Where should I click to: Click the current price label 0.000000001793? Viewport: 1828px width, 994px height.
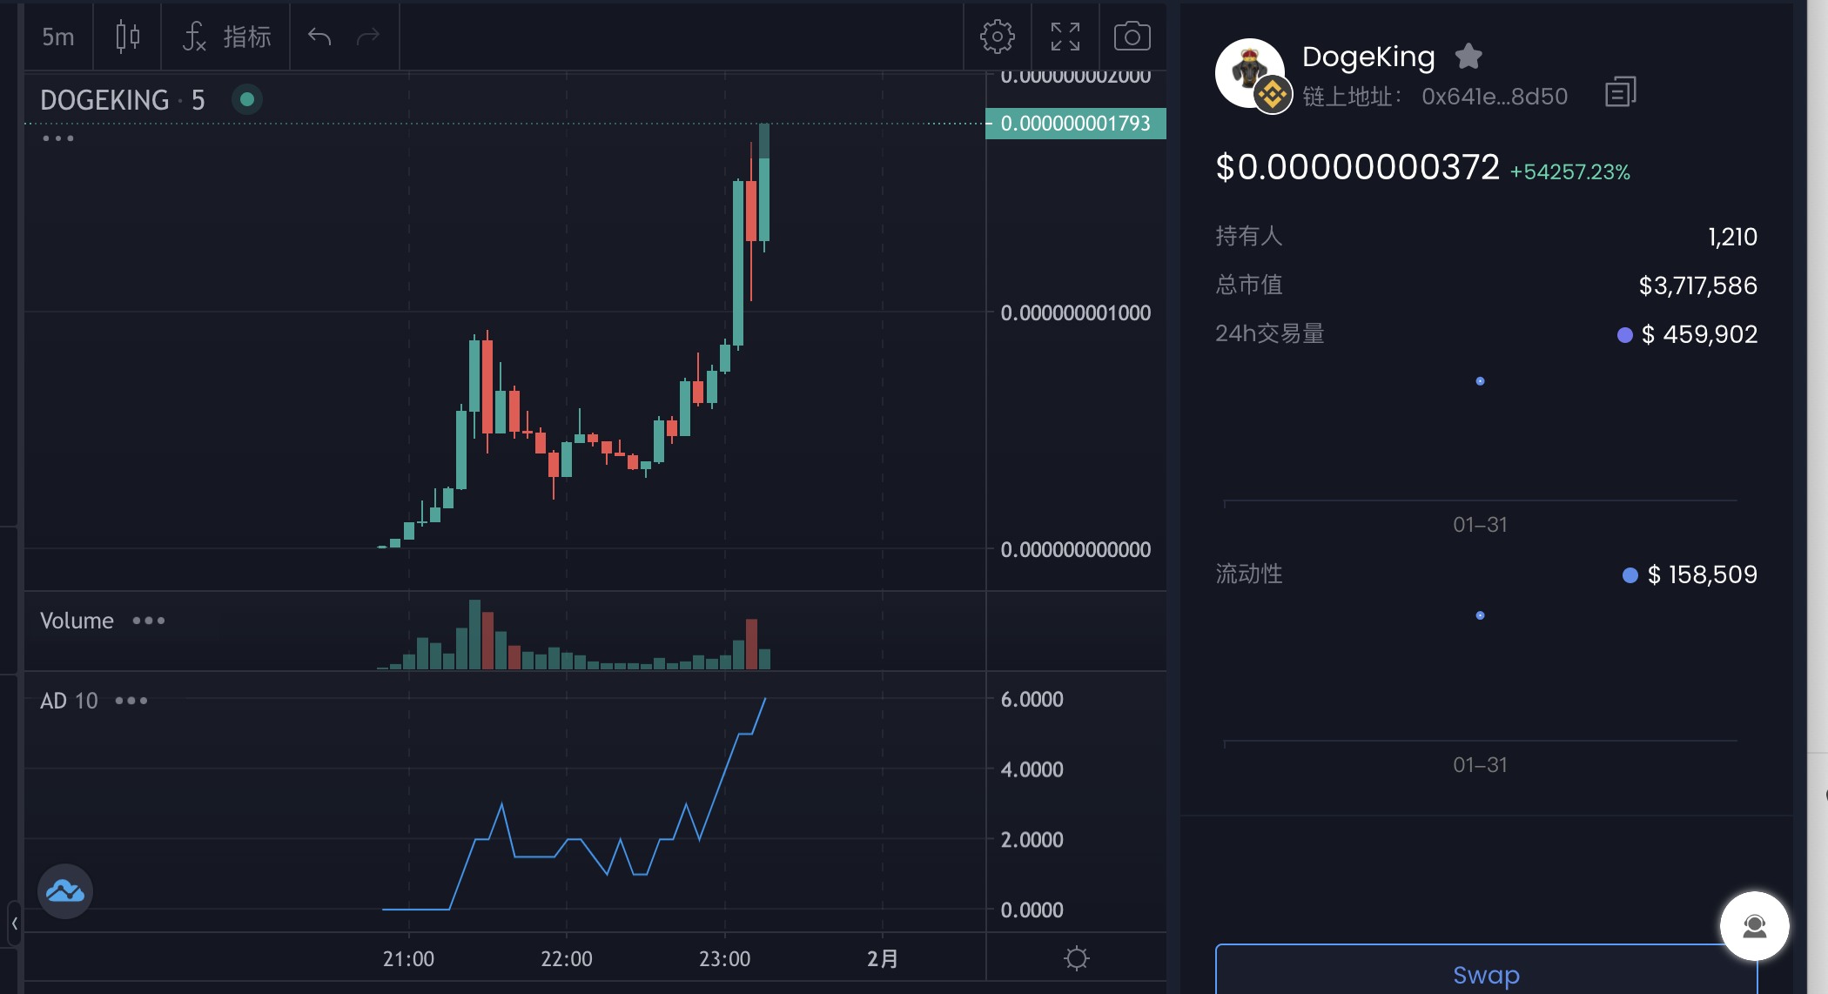tap(1075, 124)
